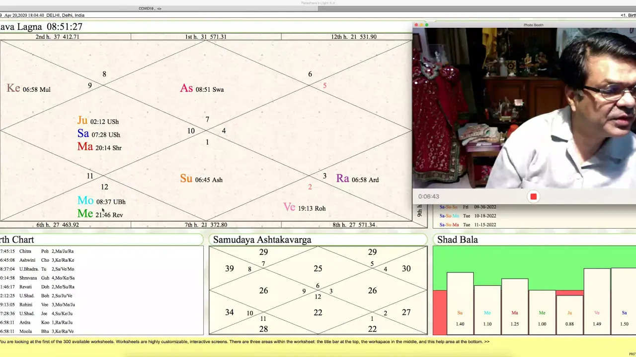Select Saturn 'Sa 07:28 USh' in chart
The height and width of the screenshot is (357, 636).
[98, 134]
